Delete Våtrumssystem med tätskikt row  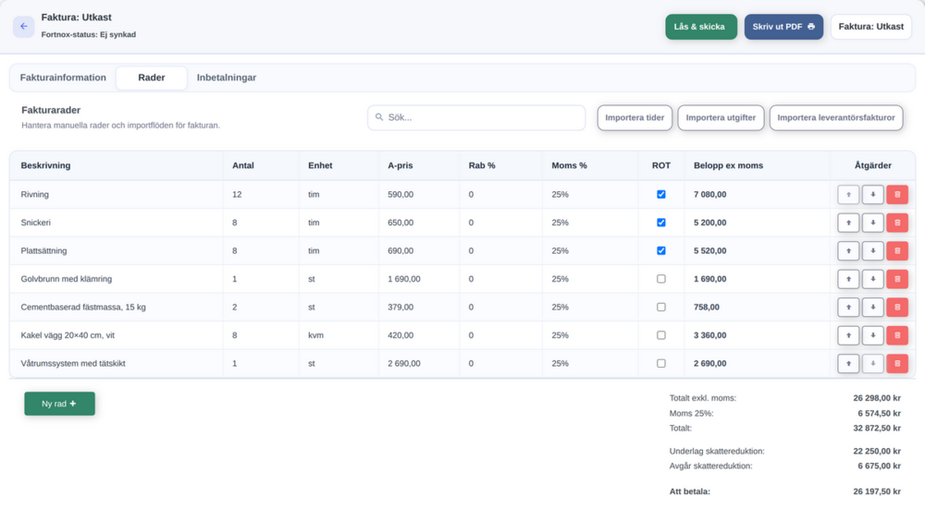tap(897, 363)
